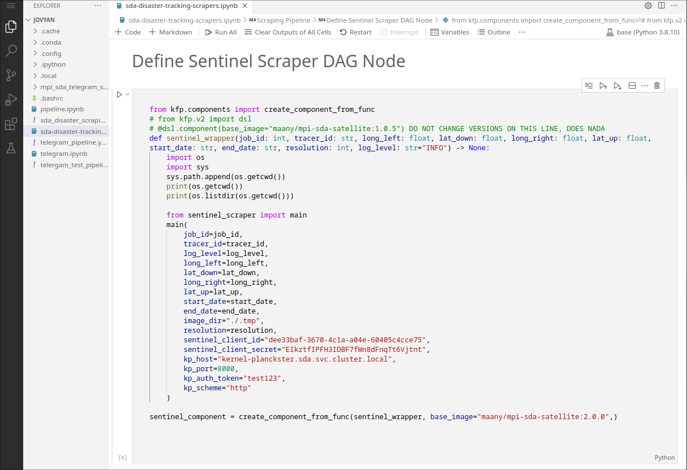The height and width of the screenshot is (470, 687).
Task: Open telegram.ipynb in explorer
Action: pos(67,154)
